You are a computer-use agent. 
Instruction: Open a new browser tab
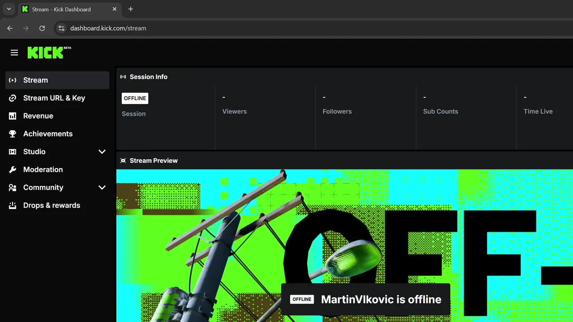[x=131, y=9]
